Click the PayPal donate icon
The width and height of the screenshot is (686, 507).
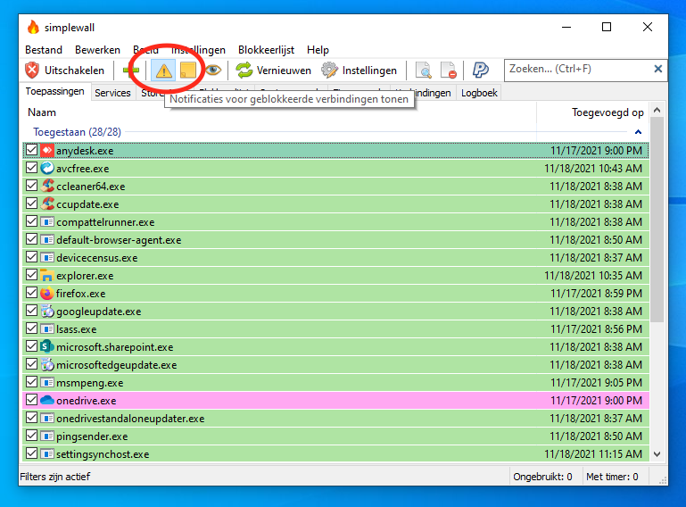(x=480, y=71)
